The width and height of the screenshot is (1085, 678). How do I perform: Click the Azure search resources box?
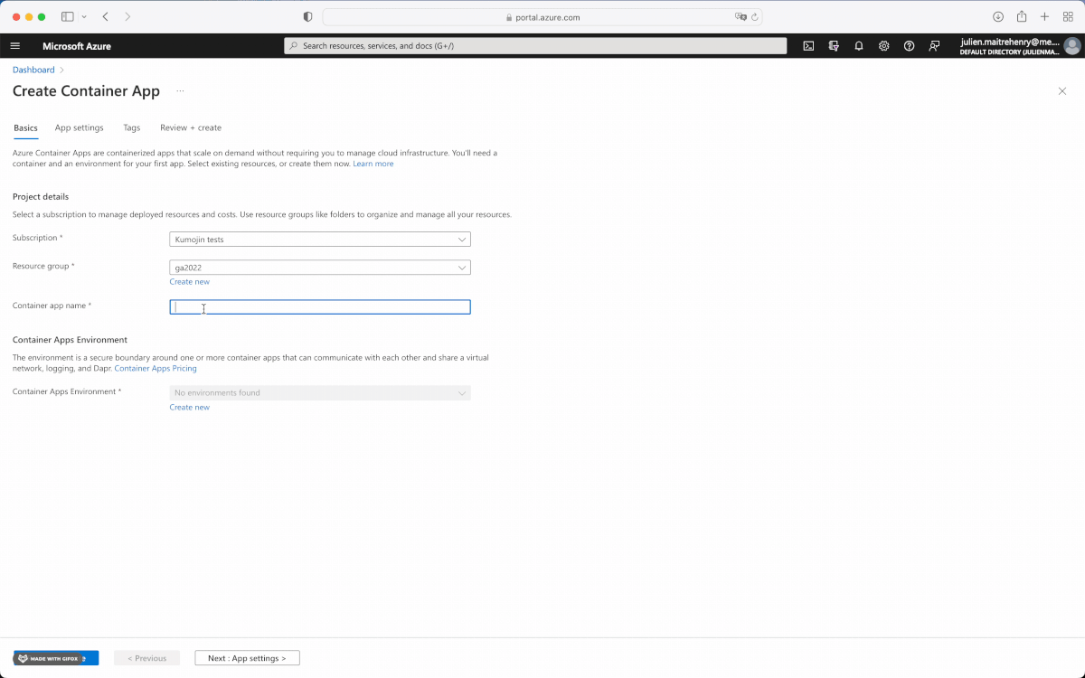[535, 46]
